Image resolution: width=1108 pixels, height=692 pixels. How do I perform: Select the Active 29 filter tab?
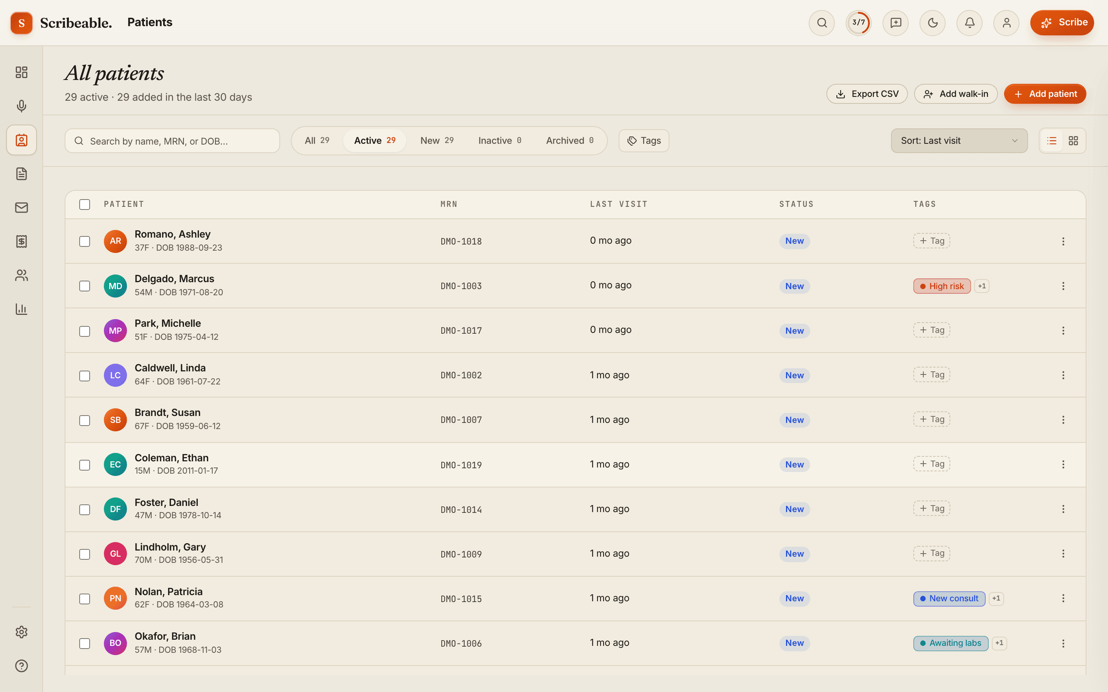click(x=374, y=140)
